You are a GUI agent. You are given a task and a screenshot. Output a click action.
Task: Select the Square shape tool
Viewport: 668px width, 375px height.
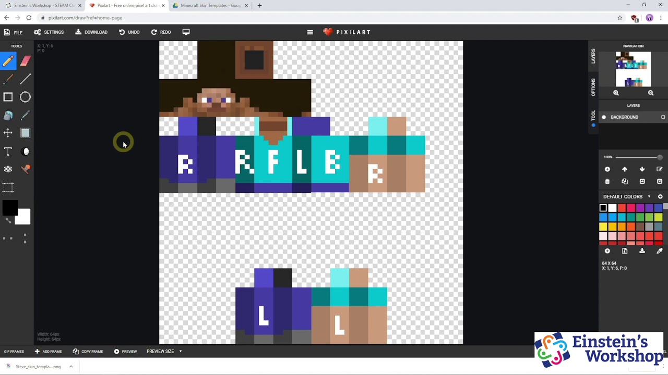tap(8, 97)
